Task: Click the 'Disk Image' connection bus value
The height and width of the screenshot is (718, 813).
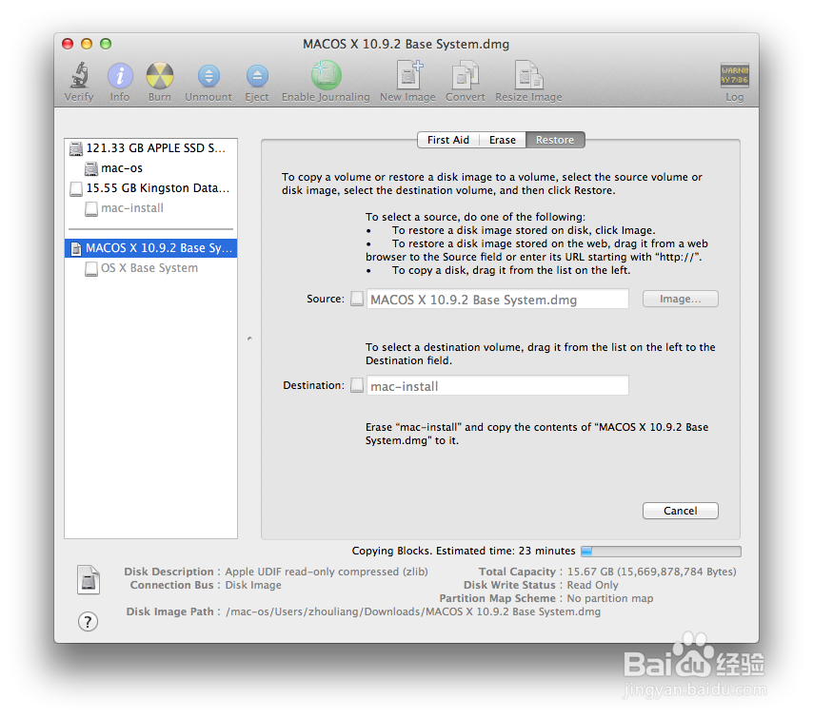Action: tap(253, 585)
